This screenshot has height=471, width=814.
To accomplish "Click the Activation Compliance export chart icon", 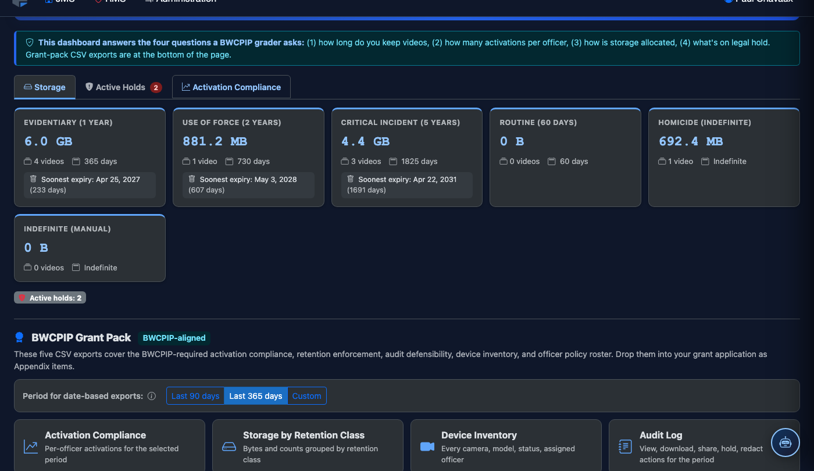I will pyautogui.click(x=31, y=447).
